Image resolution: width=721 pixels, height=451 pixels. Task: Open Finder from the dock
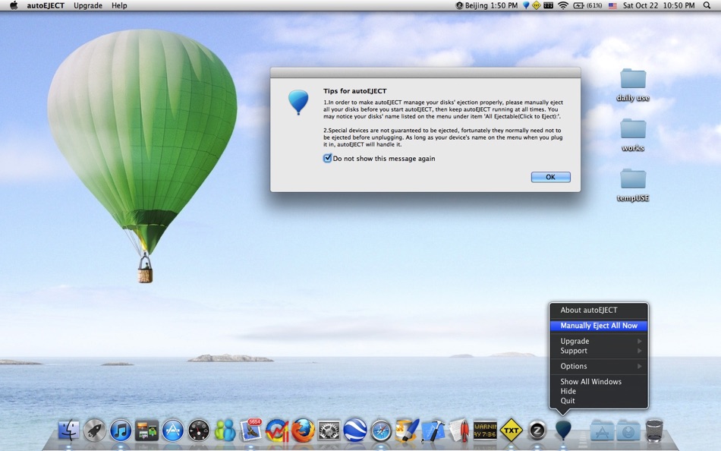tap(69, 430)
